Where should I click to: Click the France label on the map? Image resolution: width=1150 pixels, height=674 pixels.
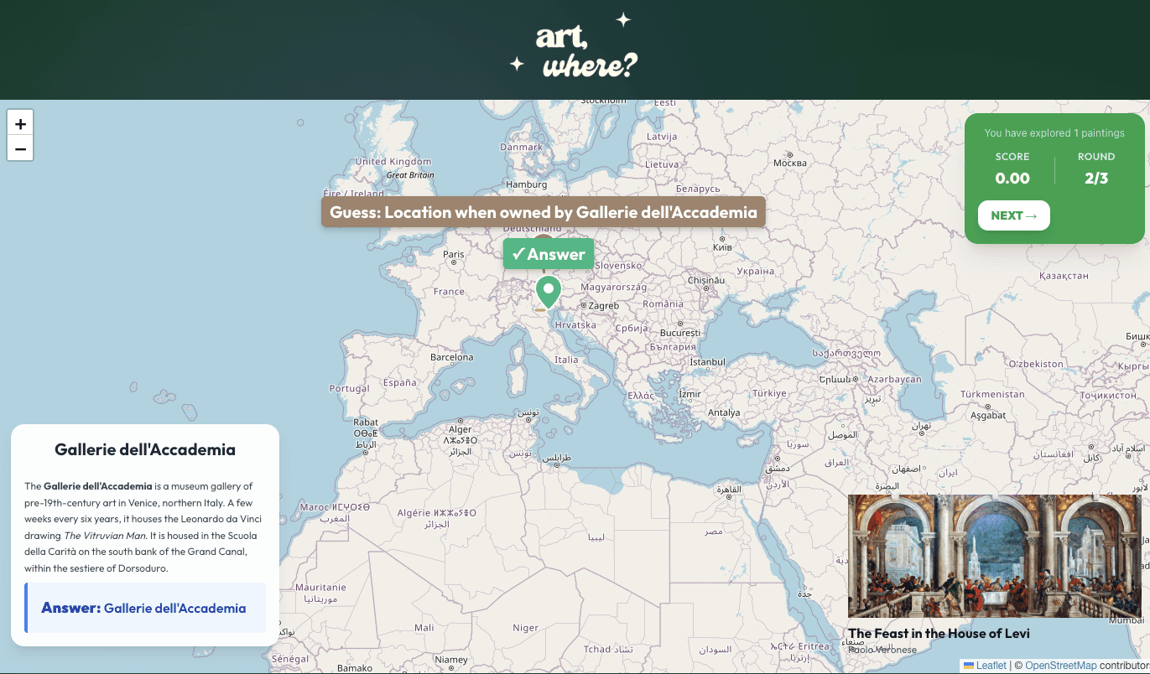click(450, 292)
